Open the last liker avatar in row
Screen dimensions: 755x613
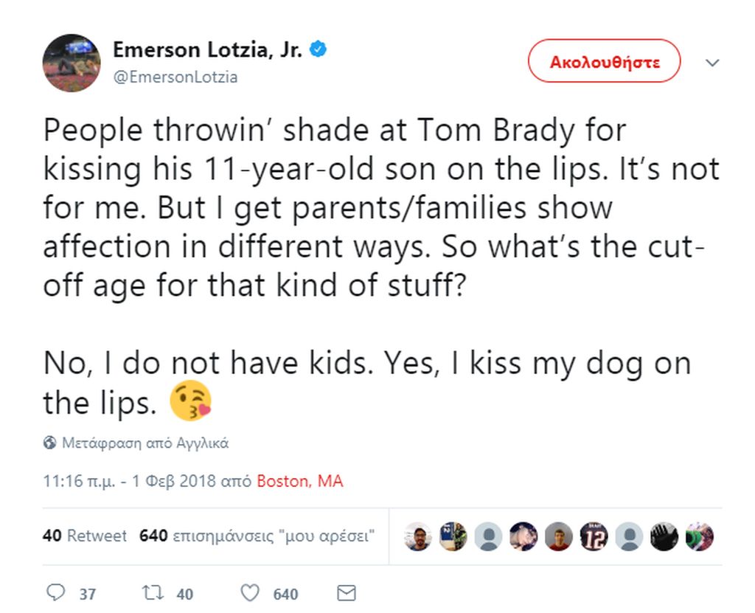coord(699,536)
